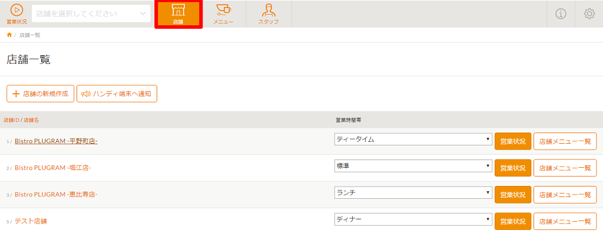
Task: Switch to the スタッフ tab
Action: [x=269, y=14]
